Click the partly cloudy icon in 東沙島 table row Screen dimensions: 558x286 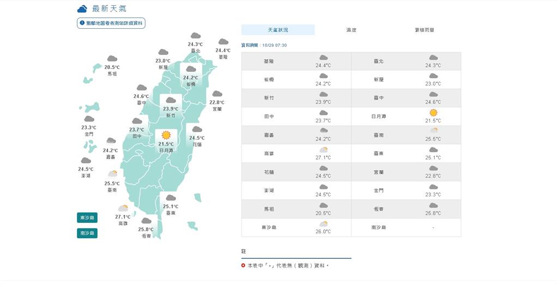pyautogui.click(x=324, y=224)
